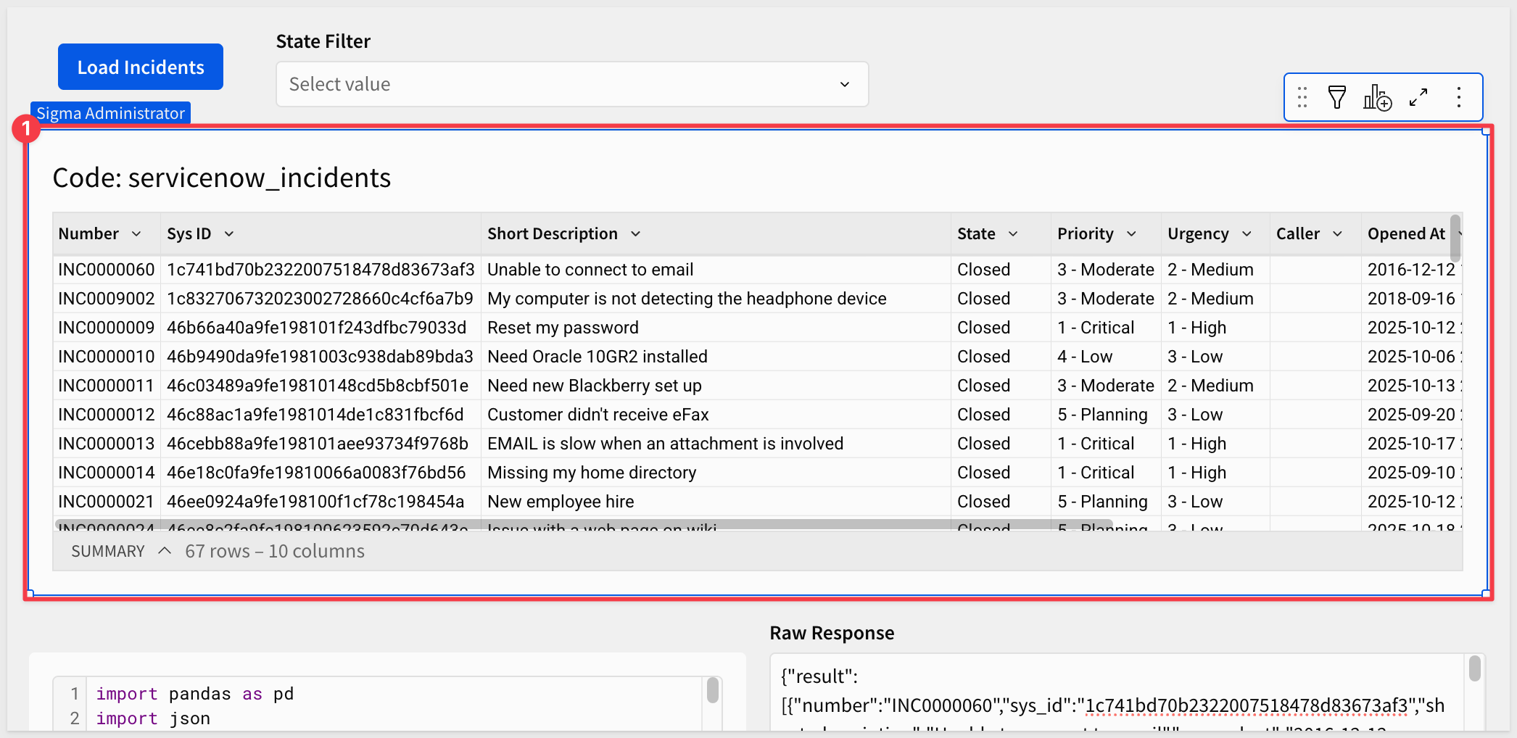This screenshot has width=1517, height=738.
Task: Open the Urgency column dropdown
Action: coord(1247,233)
